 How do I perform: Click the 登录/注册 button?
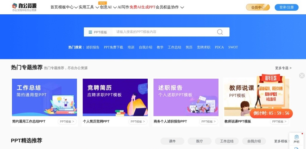pos(287,7)
